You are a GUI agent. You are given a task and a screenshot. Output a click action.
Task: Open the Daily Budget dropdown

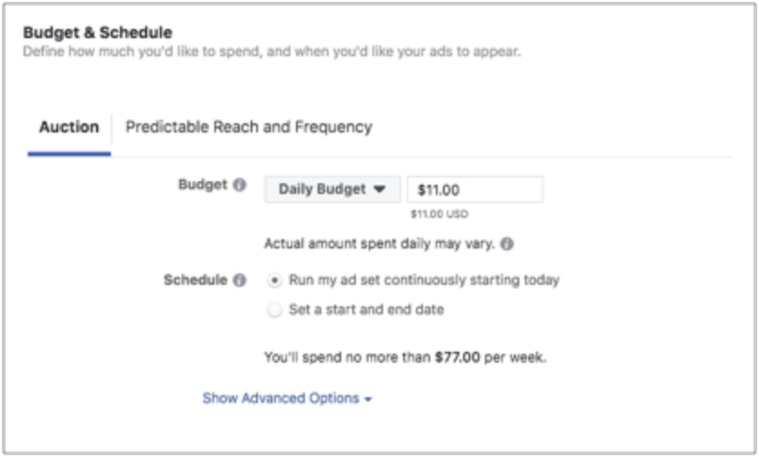tap(331, 190)
